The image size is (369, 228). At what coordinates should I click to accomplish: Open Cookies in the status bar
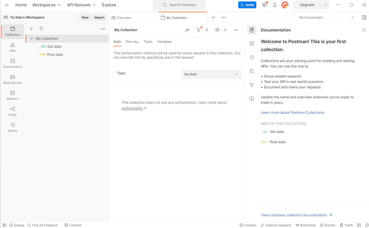click(x=248, y=225)
